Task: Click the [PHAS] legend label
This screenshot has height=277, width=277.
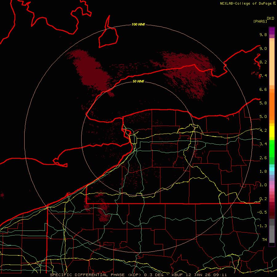Action: tap(260, 21)
